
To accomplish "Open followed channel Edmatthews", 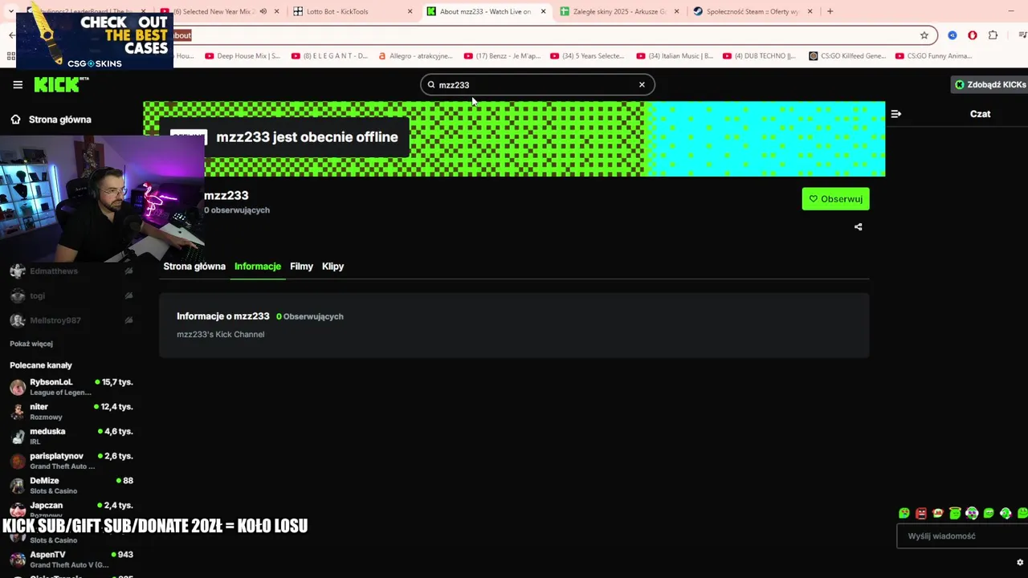I will click(71, 271).
